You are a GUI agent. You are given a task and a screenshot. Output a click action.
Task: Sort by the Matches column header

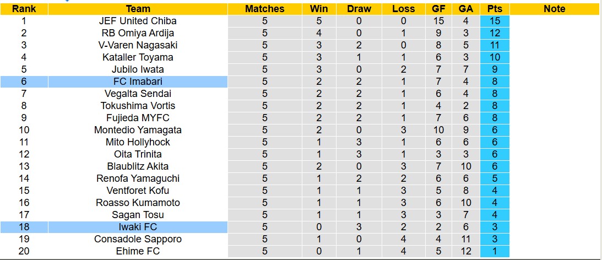[264, 9]
